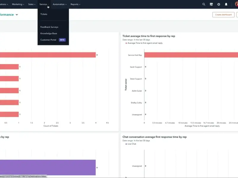Select Customer Portal menu entry

pos(48,40)
